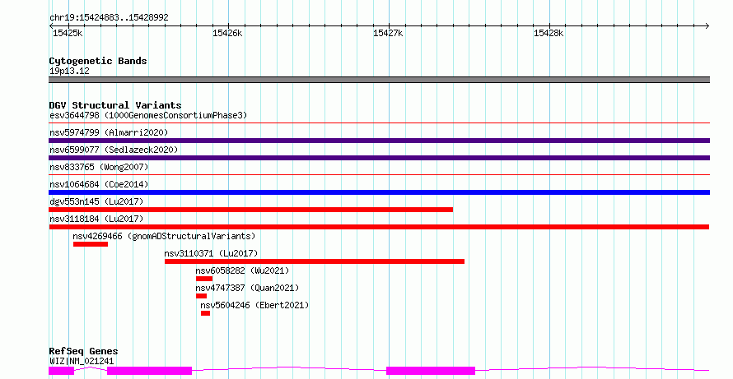This screenshot has height=379, width=733.
Task: Open the nsv833765 (Wong2007) label
Action: (99, 167)
